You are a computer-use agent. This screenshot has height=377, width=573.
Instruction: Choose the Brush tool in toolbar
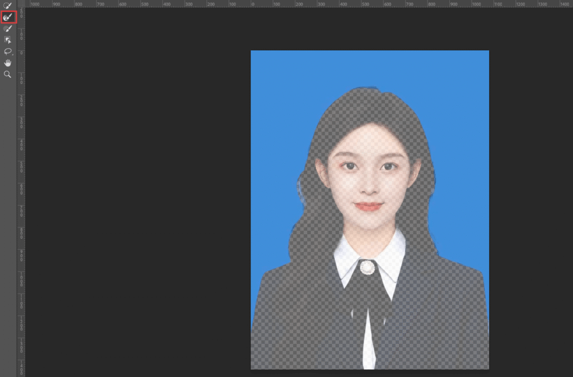click(x=8, y=29)
